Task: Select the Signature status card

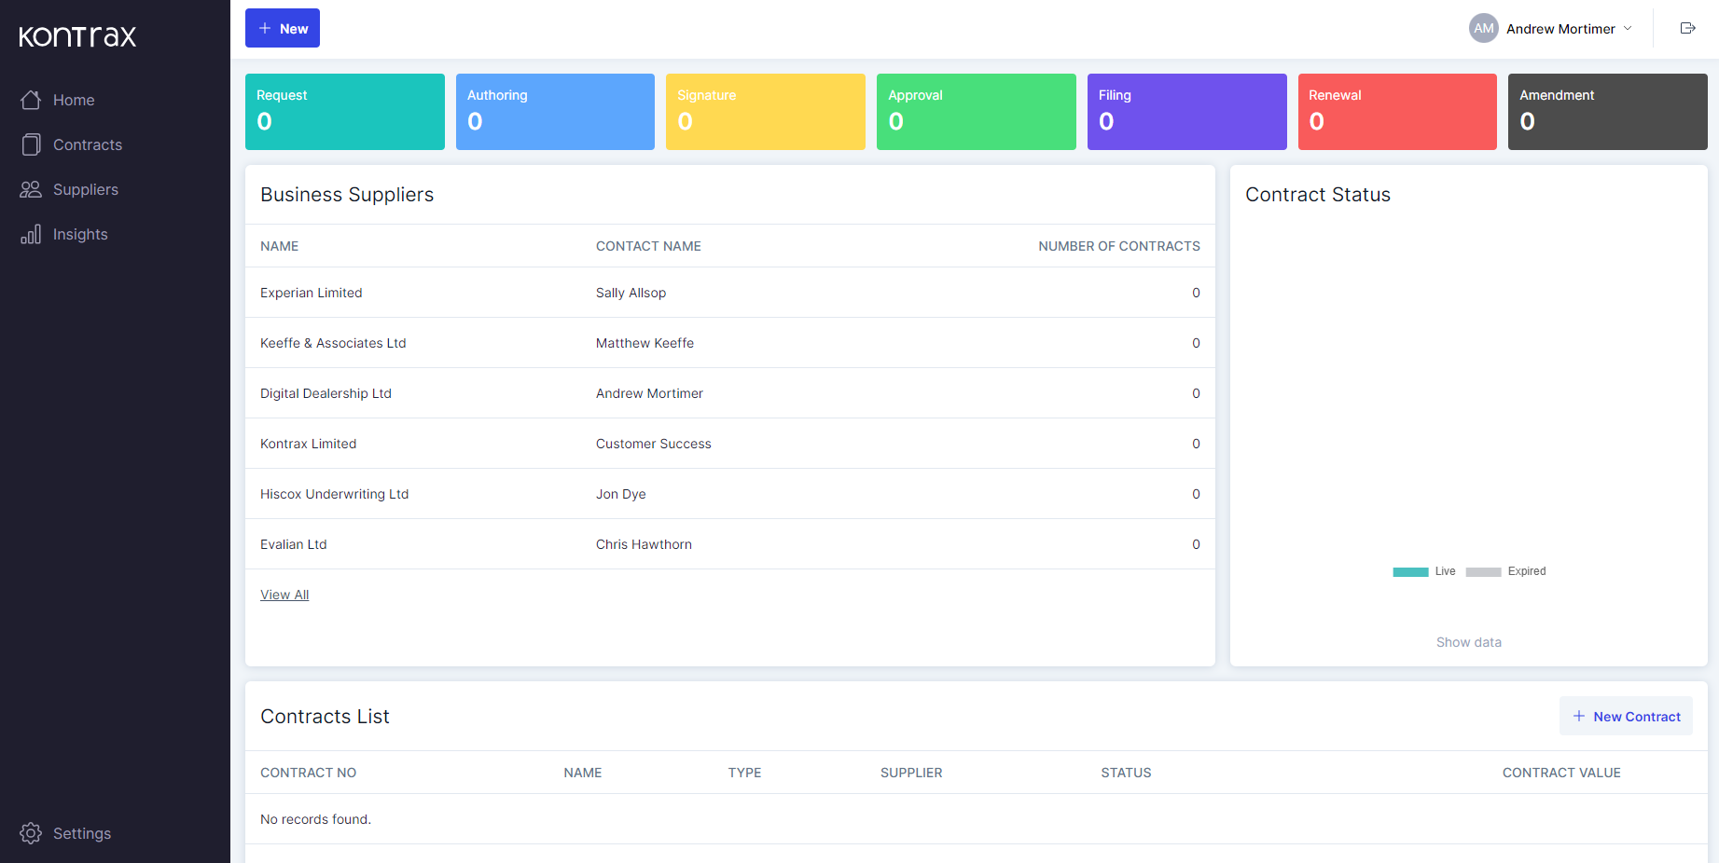Action: [765, 111]
